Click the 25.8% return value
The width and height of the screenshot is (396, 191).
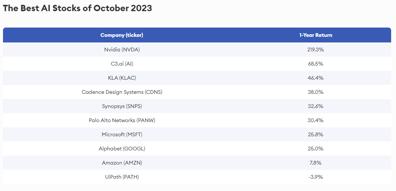tap(316, 134)
